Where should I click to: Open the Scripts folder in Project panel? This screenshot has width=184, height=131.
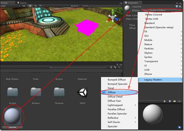tap(12, 92)
